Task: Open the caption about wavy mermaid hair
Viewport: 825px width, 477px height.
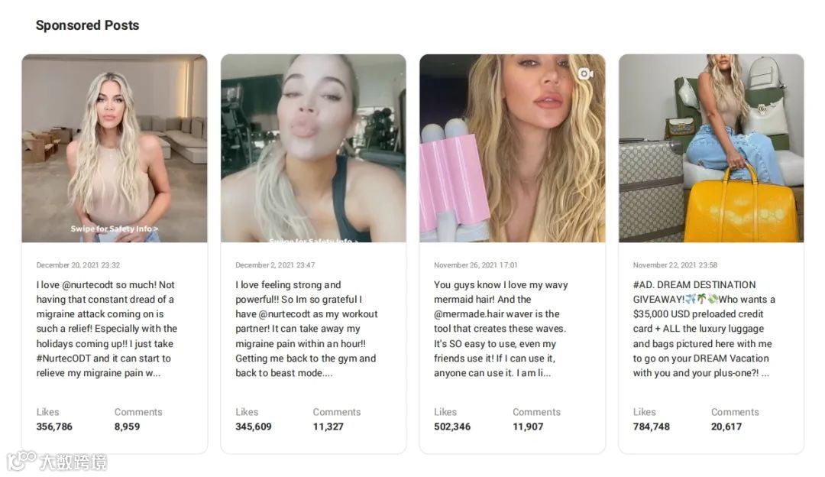Action: 500,329
